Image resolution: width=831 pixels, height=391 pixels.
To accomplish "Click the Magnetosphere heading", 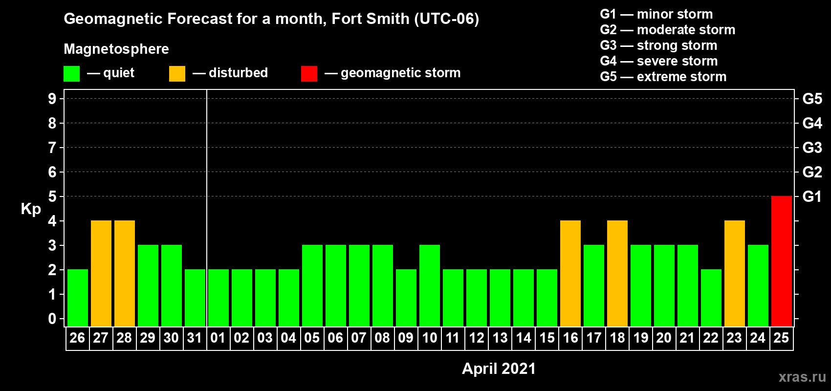I will point(116,49).
